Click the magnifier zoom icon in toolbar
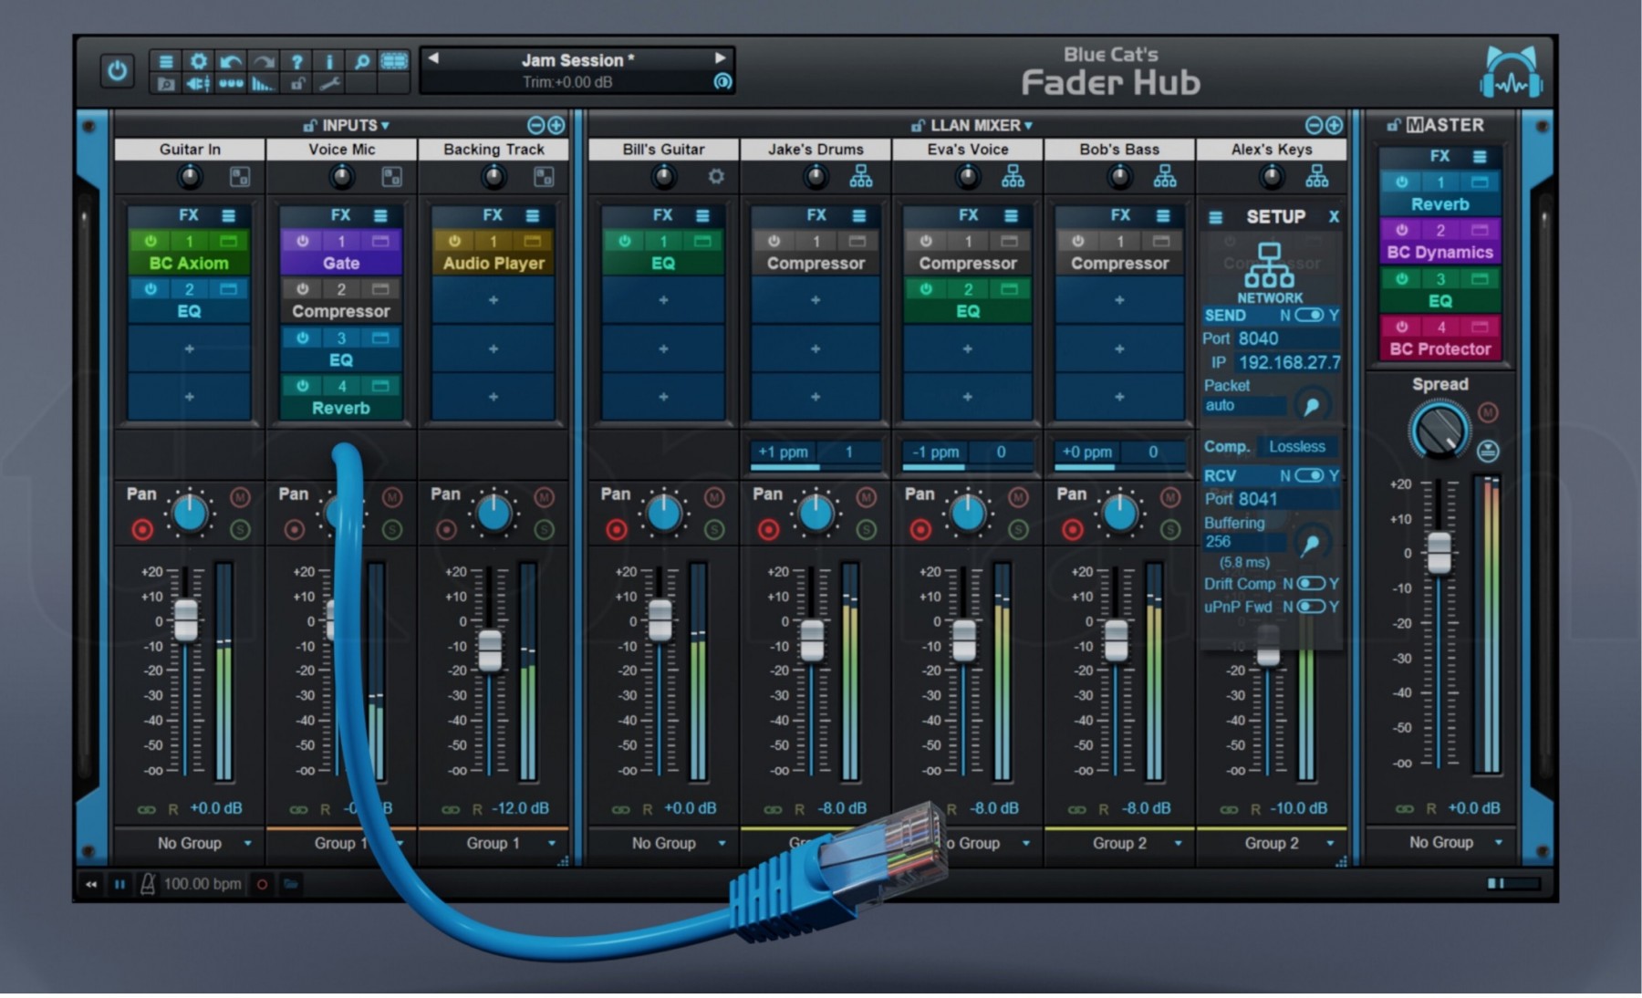 [362, 61]
